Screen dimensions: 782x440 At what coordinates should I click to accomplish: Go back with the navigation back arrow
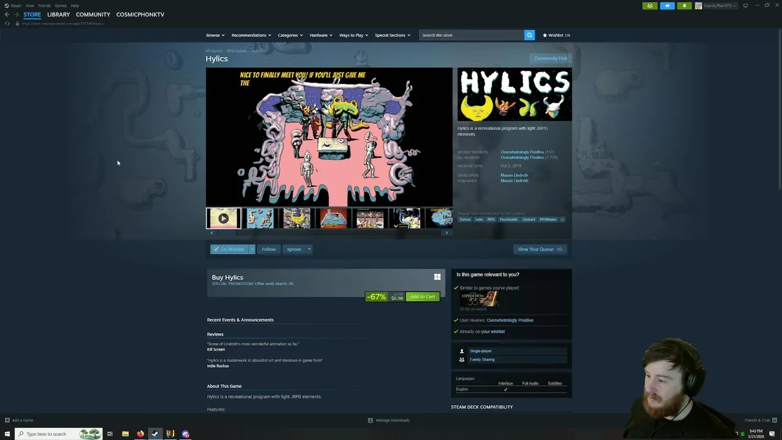7,14
